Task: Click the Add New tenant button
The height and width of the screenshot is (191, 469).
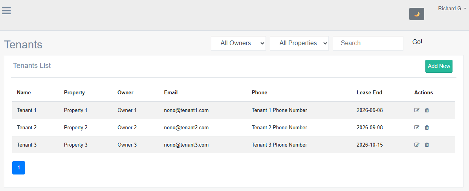Action: 439,66
